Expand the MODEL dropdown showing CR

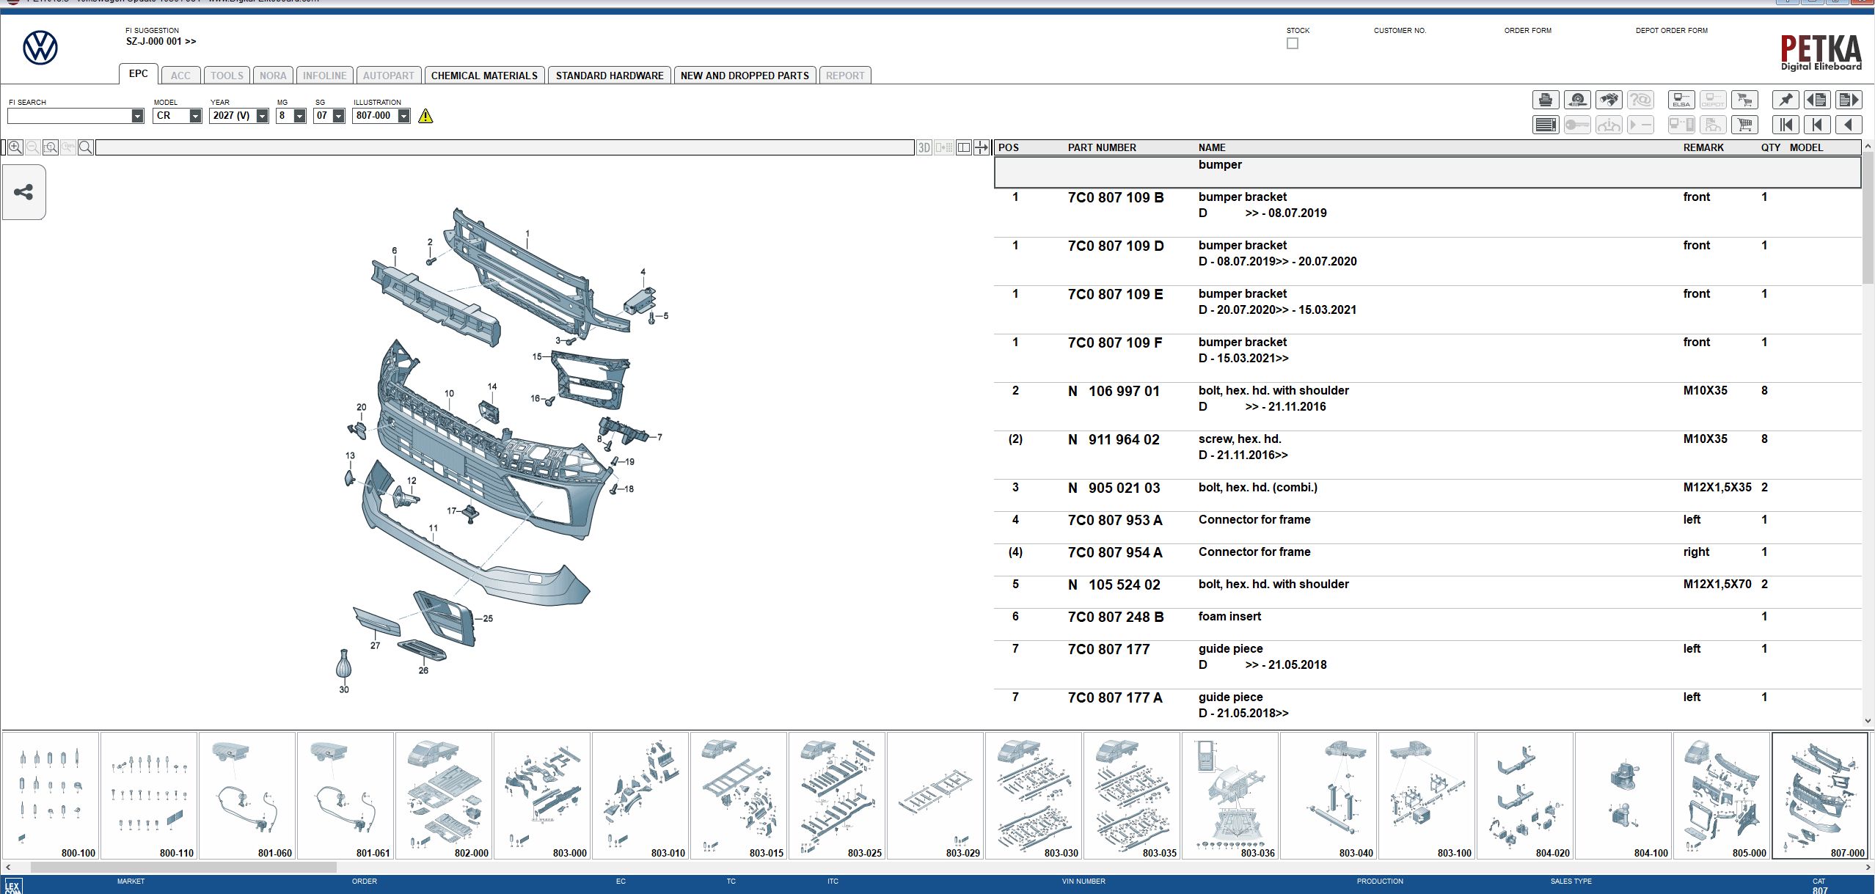(195, 116)
